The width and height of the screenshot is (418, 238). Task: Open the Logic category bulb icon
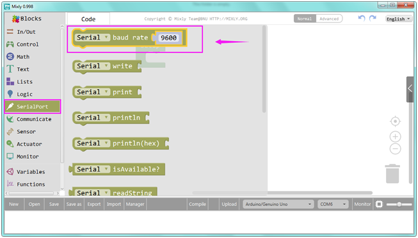(10, 94)
